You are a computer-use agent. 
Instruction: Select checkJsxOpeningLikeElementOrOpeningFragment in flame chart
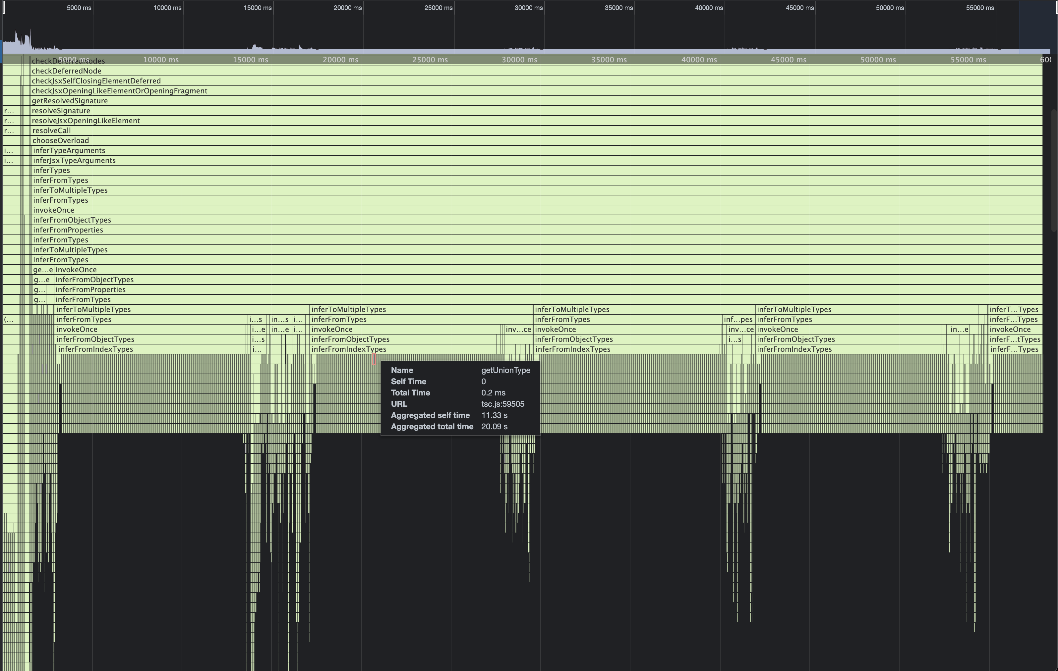point(119,91)
